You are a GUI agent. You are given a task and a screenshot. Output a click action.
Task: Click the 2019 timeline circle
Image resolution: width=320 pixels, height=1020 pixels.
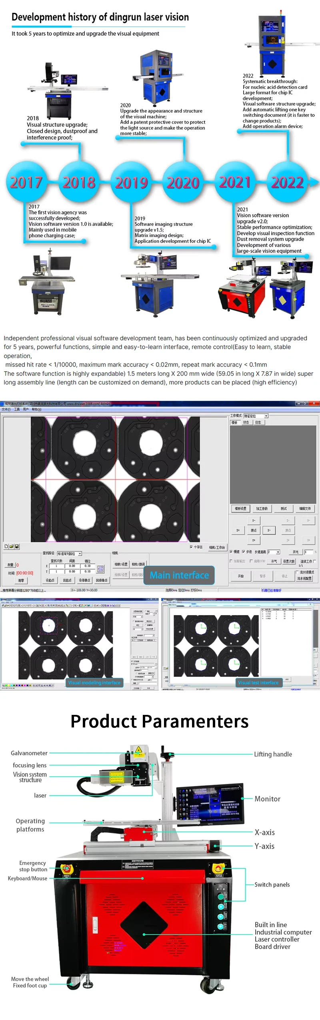coord(131,182)
